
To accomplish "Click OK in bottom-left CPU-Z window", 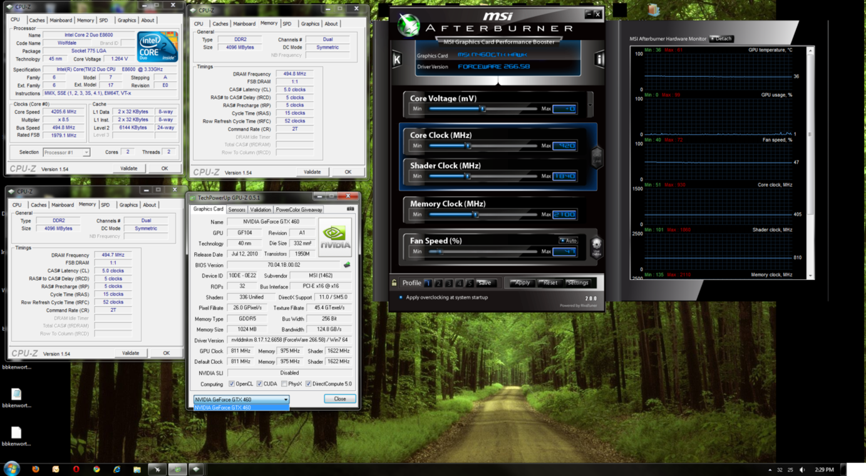I will (x=166, y=353).
